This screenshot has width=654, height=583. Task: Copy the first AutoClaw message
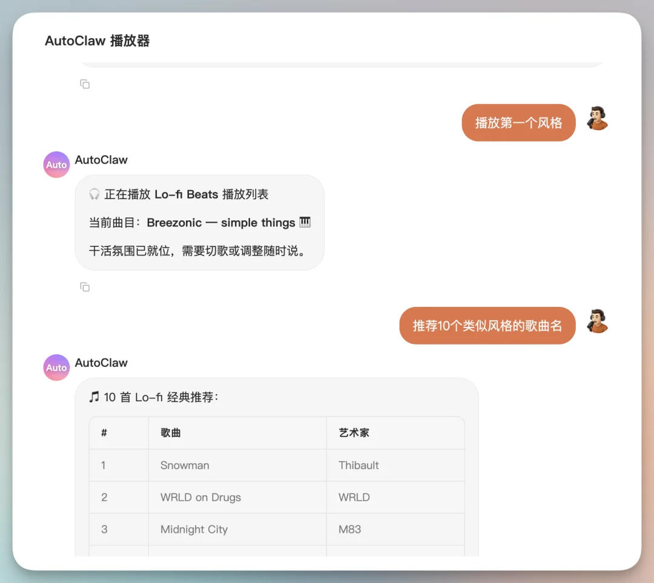coord(85,84)
